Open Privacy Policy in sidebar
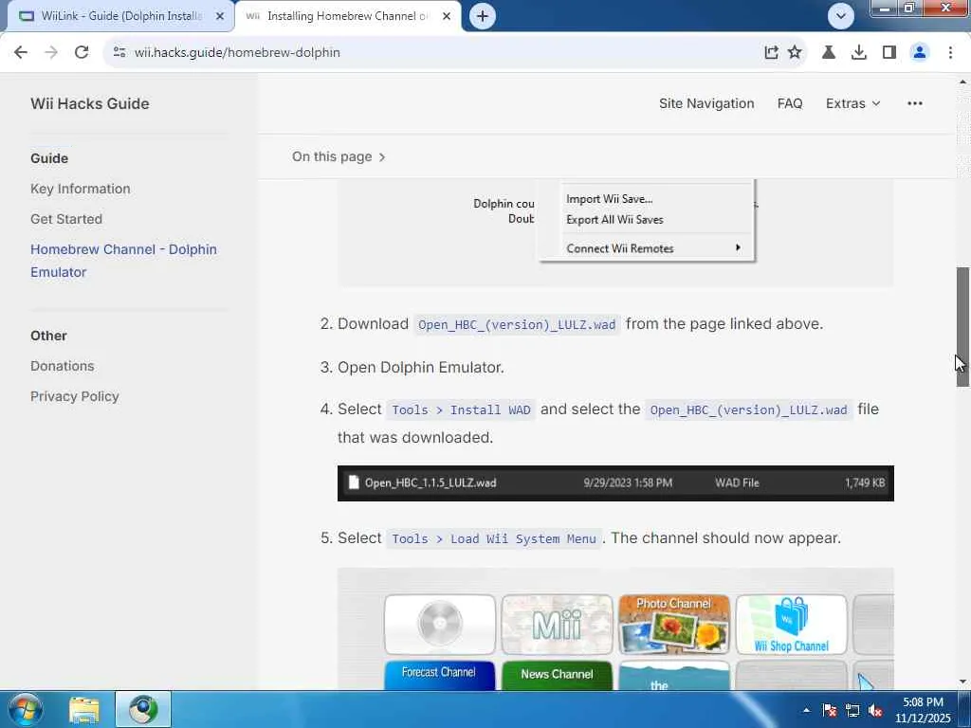The image size is (971, 728). 75,396
